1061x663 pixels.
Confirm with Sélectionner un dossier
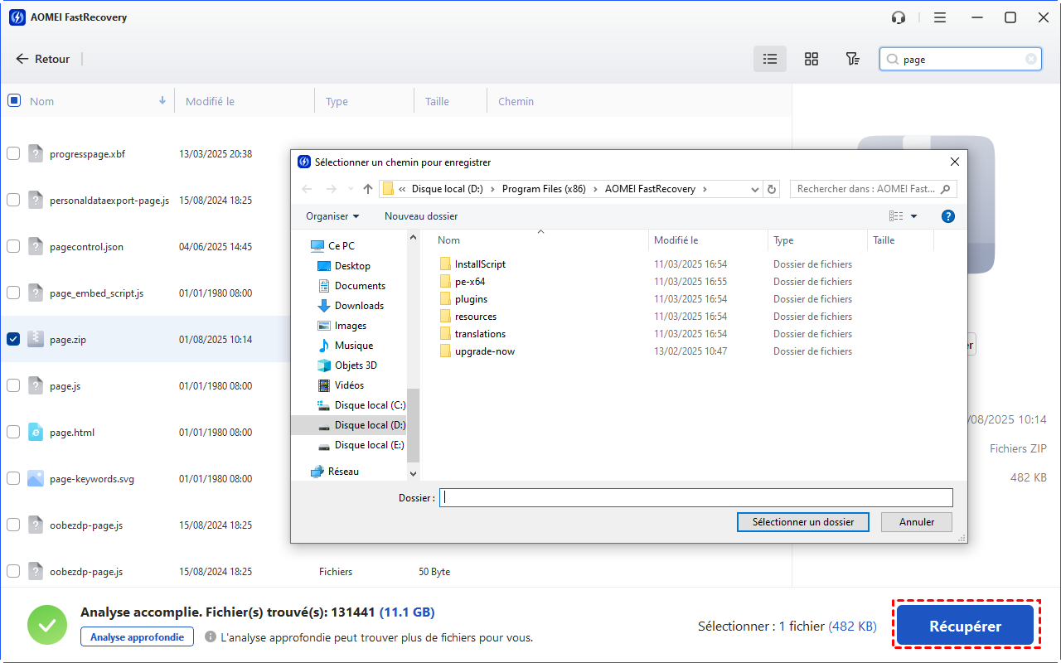(802, 522)
